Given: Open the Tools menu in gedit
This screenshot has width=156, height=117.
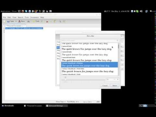Looking at the screenshot, I should pyautogui.click(x=27, y=17).
